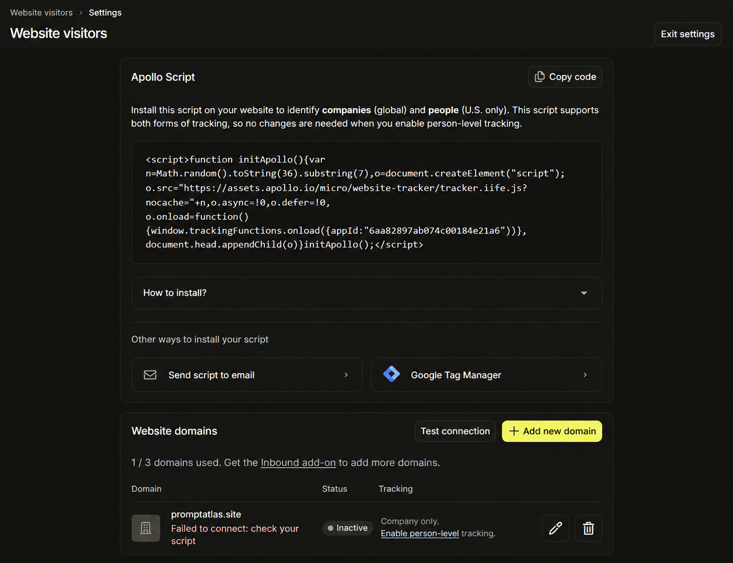Click the envelope icon for email script
733x563 pixels.
(150, 375)
